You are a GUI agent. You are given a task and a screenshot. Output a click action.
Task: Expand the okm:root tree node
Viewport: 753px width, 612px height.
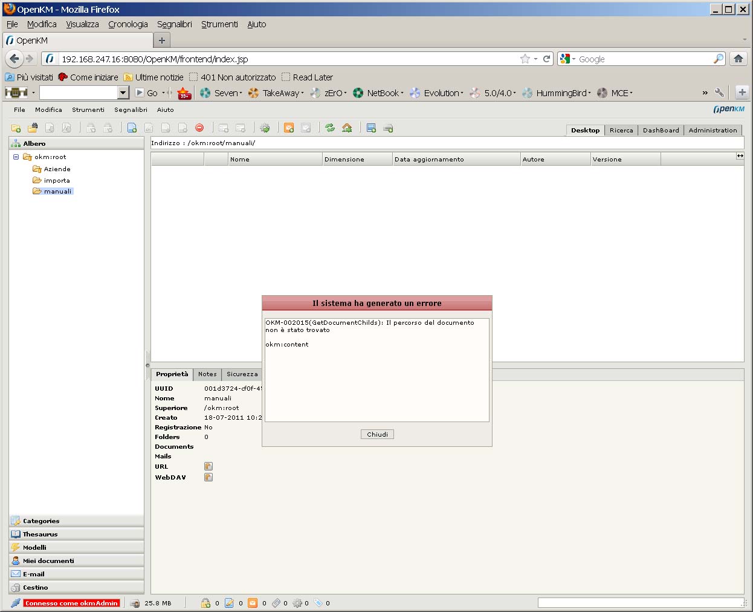(x=16, y=157)
